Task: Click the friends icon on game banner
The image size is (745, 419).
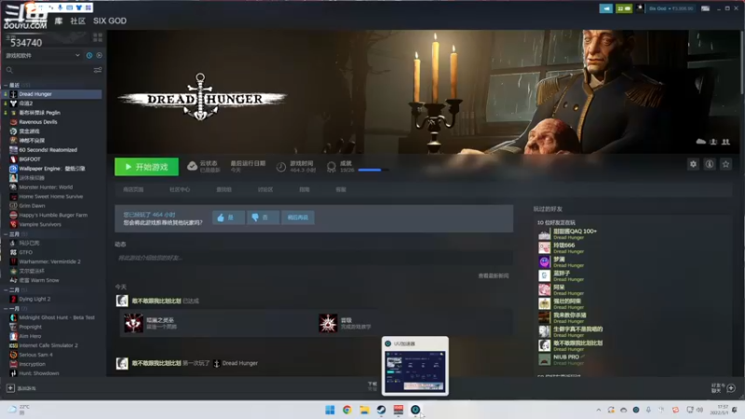Action: tap(725, 142)
